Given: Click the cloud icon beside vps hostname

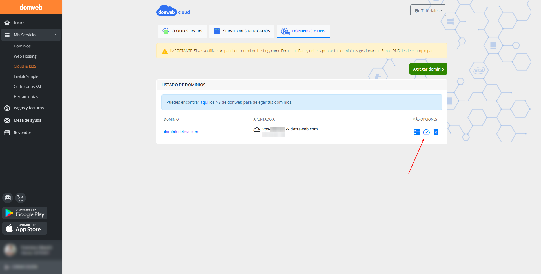Looking at the screenshot, I should click(x=257, y=130).
